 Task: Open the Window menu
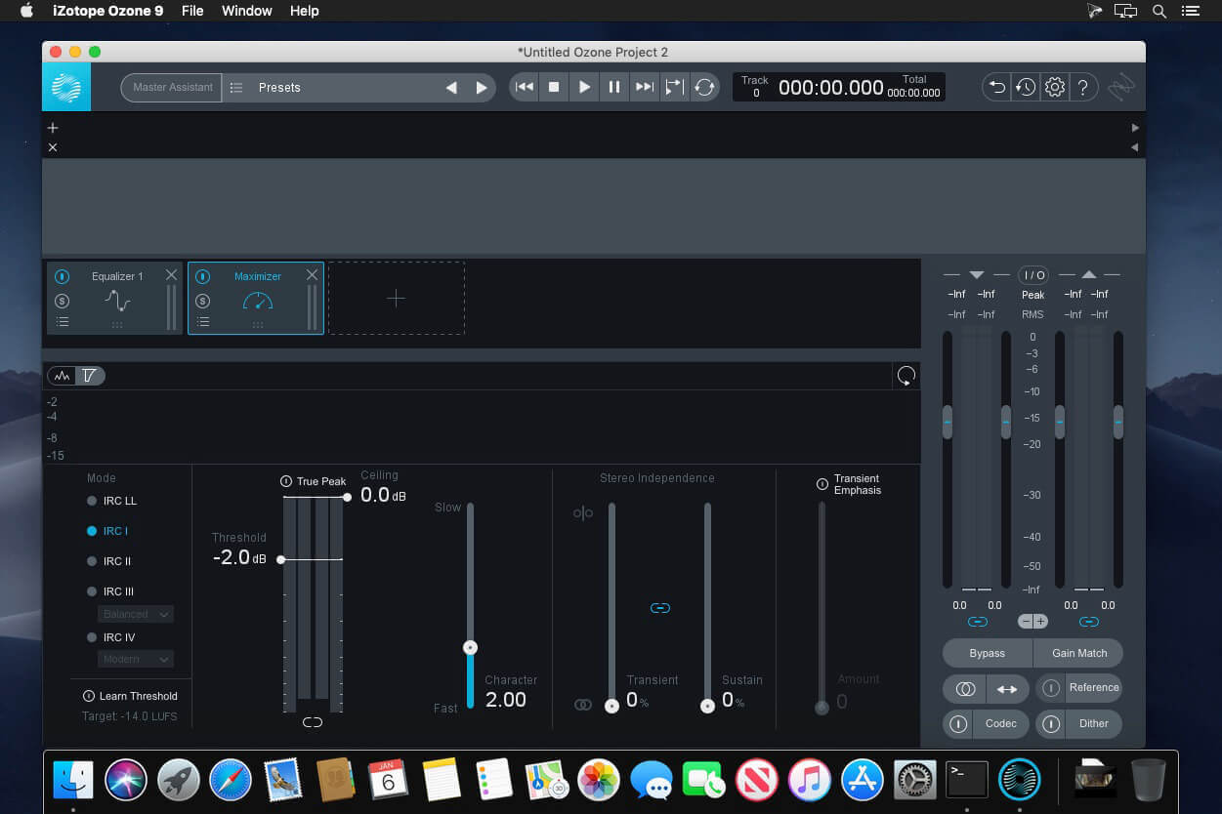coord(247,11)
